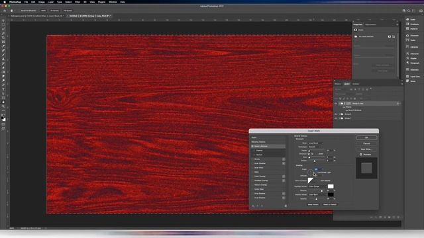Viewport: 424px width, 238px height.
Task: Click the shading Angle dial
Action: tap(311, 172)
